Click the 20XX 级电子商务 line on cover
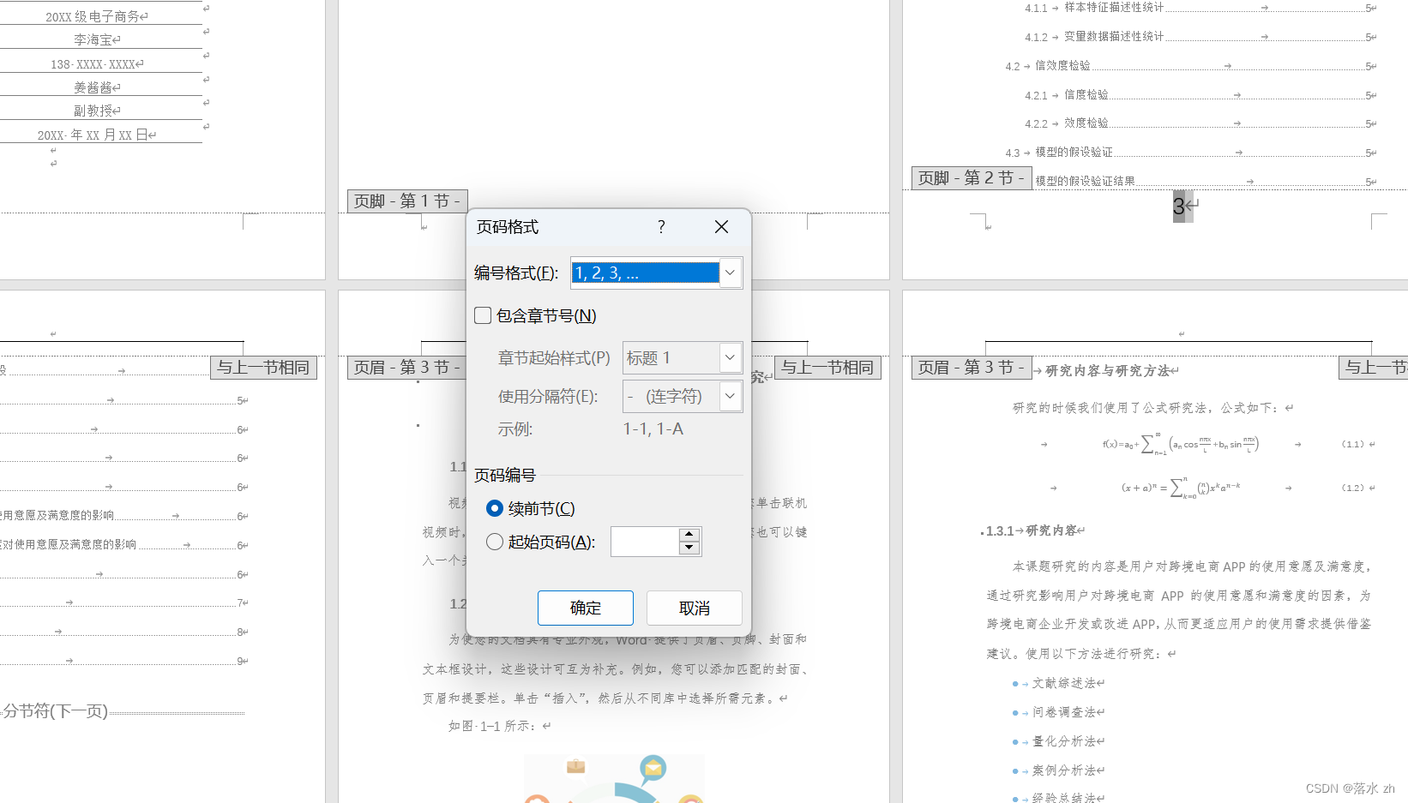 point(92,16)
